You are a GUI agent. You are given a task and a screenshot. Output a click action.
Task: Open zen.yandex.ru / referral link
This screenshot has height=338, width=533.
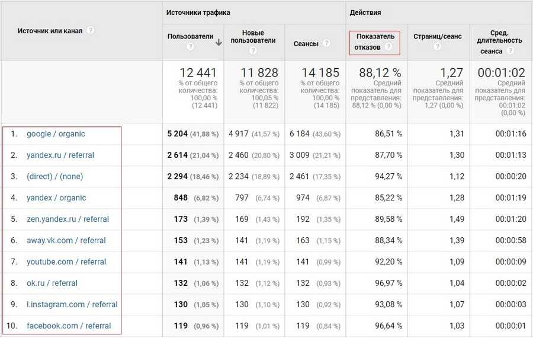[x=68, y=219]
